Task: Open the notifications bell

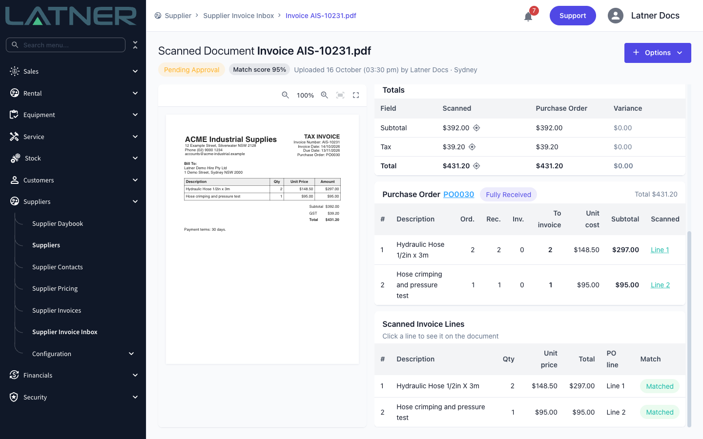Action: click(528, 17)
